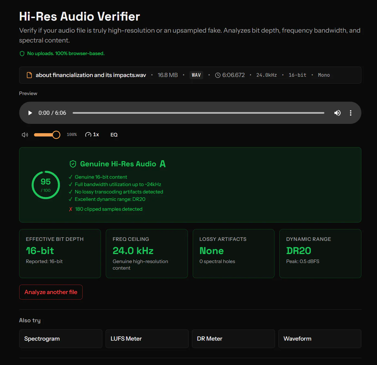Play the audio preview

[30, 113]
